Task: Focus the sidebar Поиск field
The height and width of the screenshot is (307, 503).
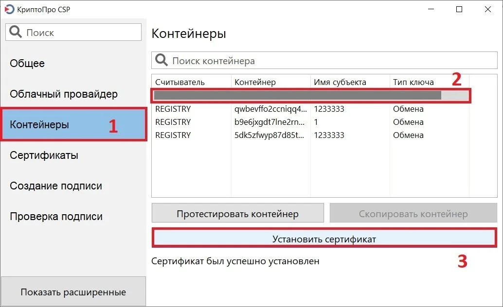Action: tap(73, 32)
